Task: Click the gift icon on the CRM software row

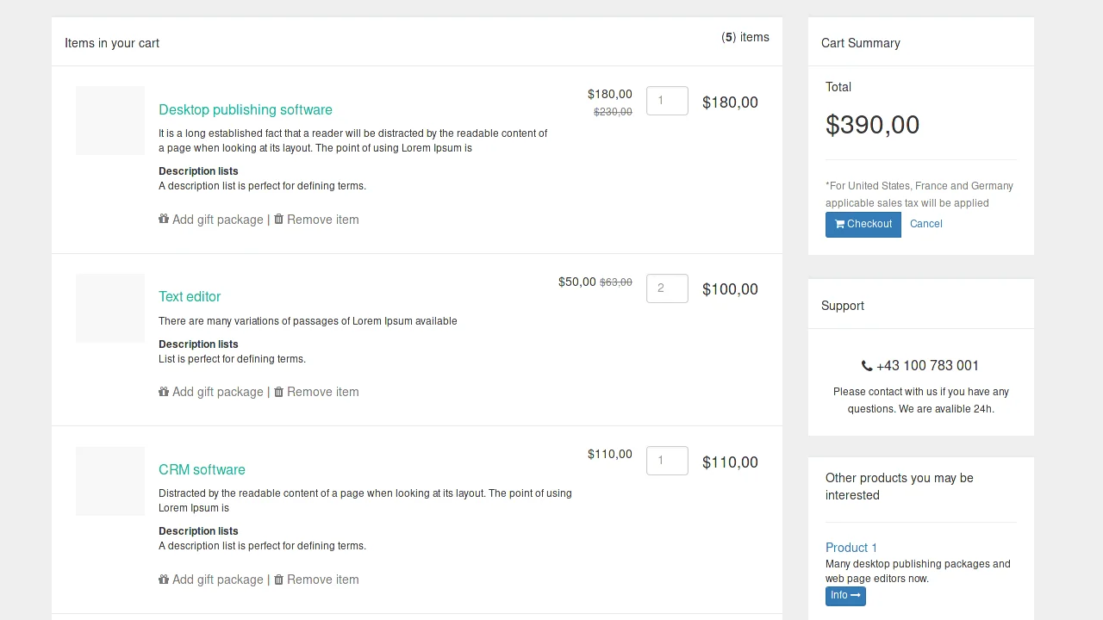Action: click(164, 580)
